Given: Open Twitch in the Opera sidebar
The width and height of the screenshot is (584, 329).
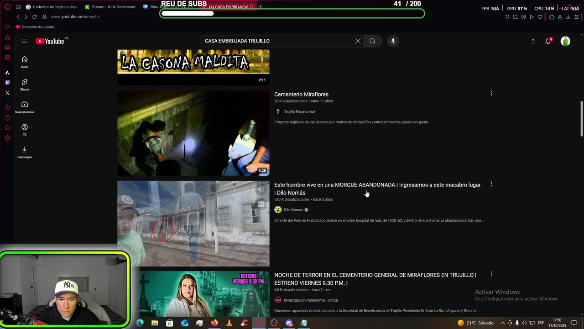Looking at the screenshot, I should pos(7,83).
